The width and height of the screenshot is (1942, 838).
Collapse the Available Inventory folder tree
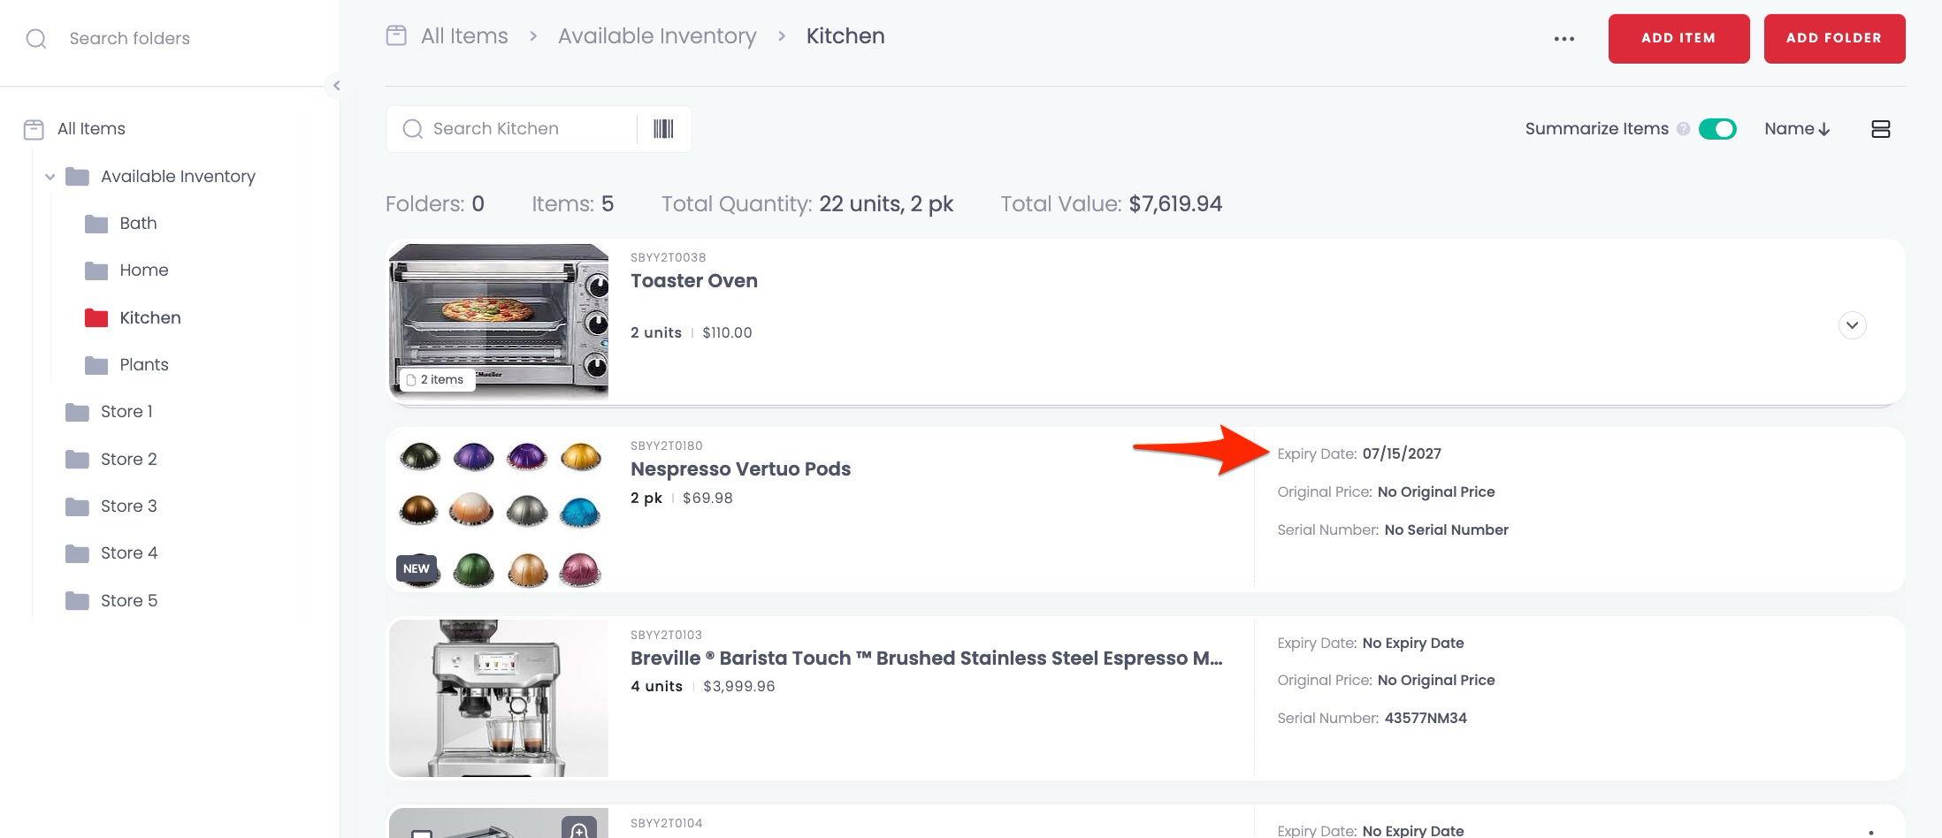point(51,176)
